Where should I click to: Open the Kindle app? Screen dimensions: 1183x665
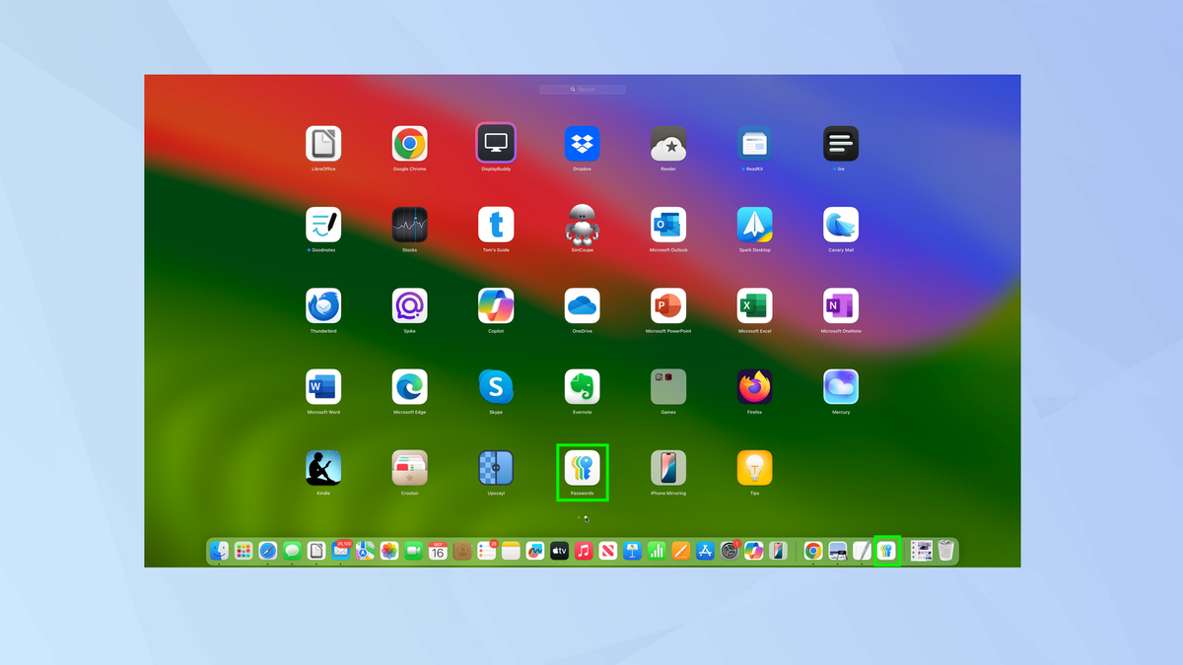pos(323,466)
